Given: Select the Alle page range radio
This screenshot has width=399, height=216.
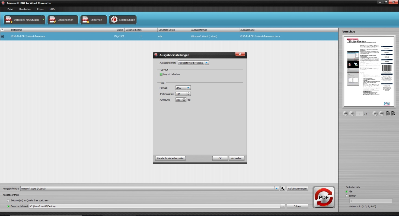Looking at the screenshot, I should 347,191.
